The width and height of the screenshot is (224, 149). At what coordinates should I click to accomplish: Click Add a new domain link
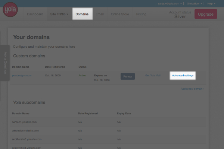pyautogui.click(x=192, y=89)
